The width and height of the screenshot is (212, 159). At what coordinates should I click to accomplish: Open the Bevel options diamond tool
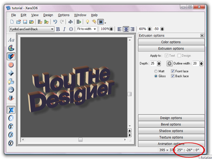point(11,73)
